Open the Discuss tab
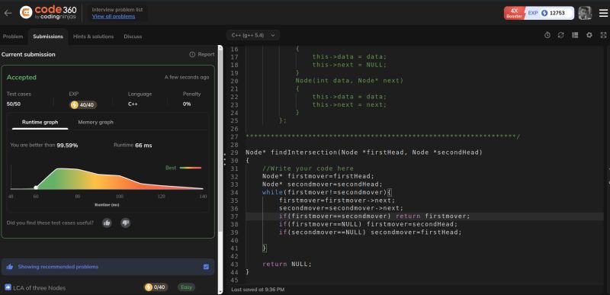 (133, 37)
